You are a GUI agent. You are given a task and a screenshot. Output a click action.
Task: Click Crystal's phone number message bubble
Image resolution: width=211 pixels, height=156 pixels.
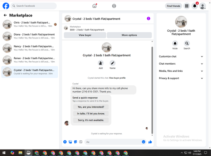[103, 90]
